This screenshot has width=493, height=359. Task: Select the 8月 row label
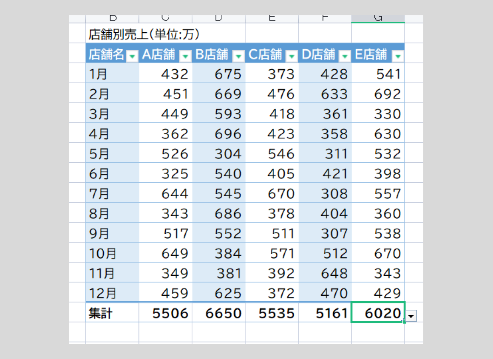point(112,213)
